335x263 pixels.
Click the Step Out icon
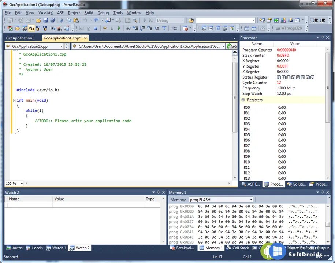(149, 28)
